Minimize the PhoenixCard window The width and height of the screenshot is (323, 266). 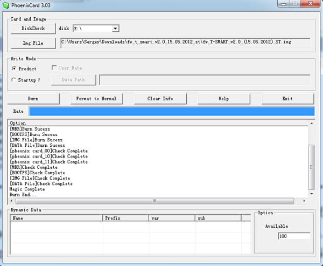[x=284, y=4]
